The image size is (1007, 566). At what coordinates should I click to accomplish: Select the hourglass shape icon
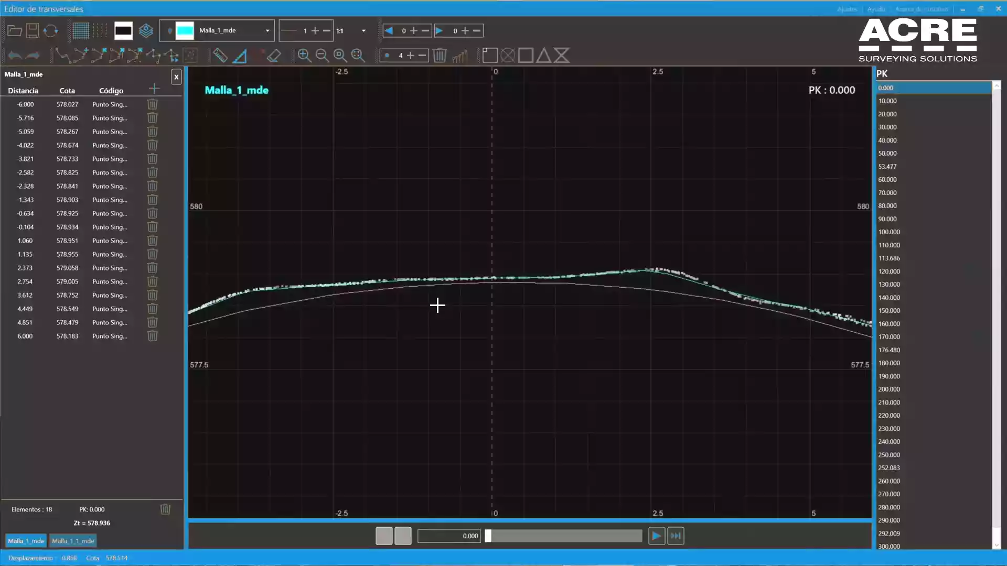[x=561, y=56]
